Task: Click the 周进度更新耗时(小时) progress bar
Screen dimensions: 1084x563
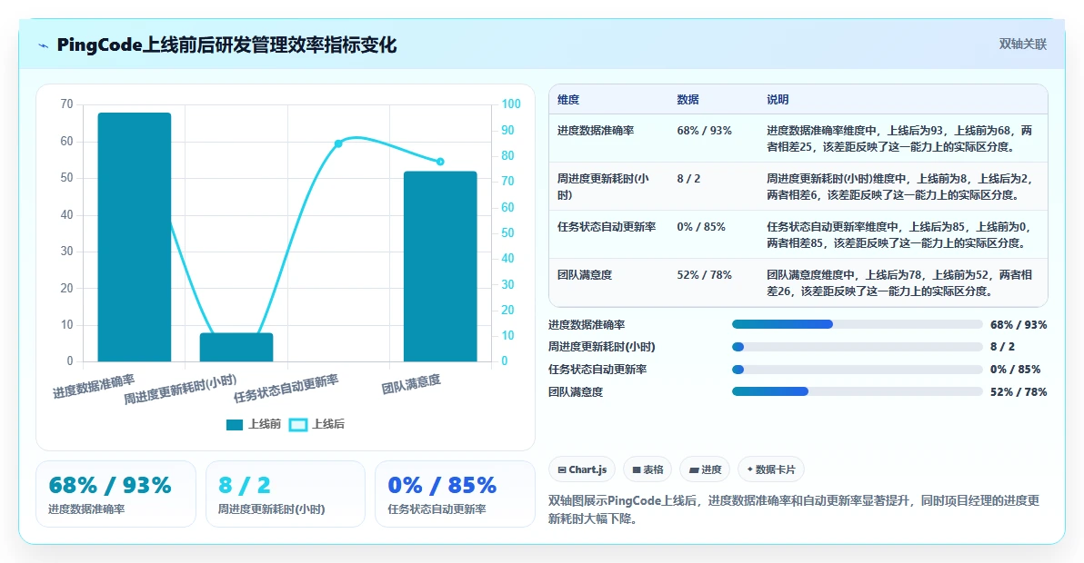Action: (858, 347)
